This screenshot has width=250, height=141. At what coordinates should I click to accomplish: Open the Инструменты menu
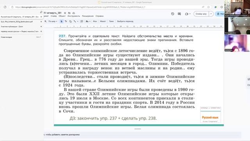74,16
